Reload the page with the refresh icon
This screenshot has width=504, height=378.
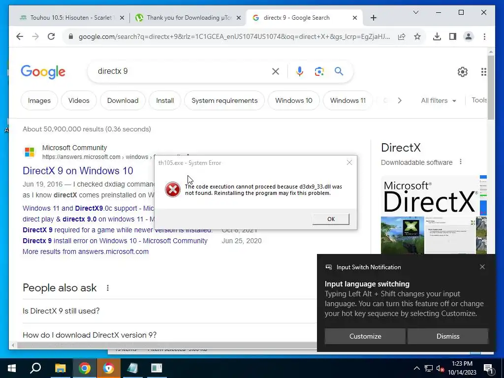tap(51, 36)
